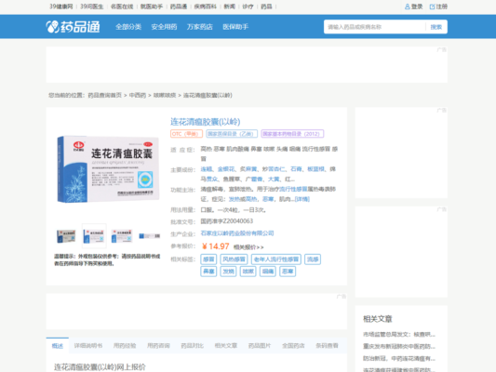Select 万家药店 in the blue navigation
The height and width of the screenshot is (372, 496).
coord(199,27)
